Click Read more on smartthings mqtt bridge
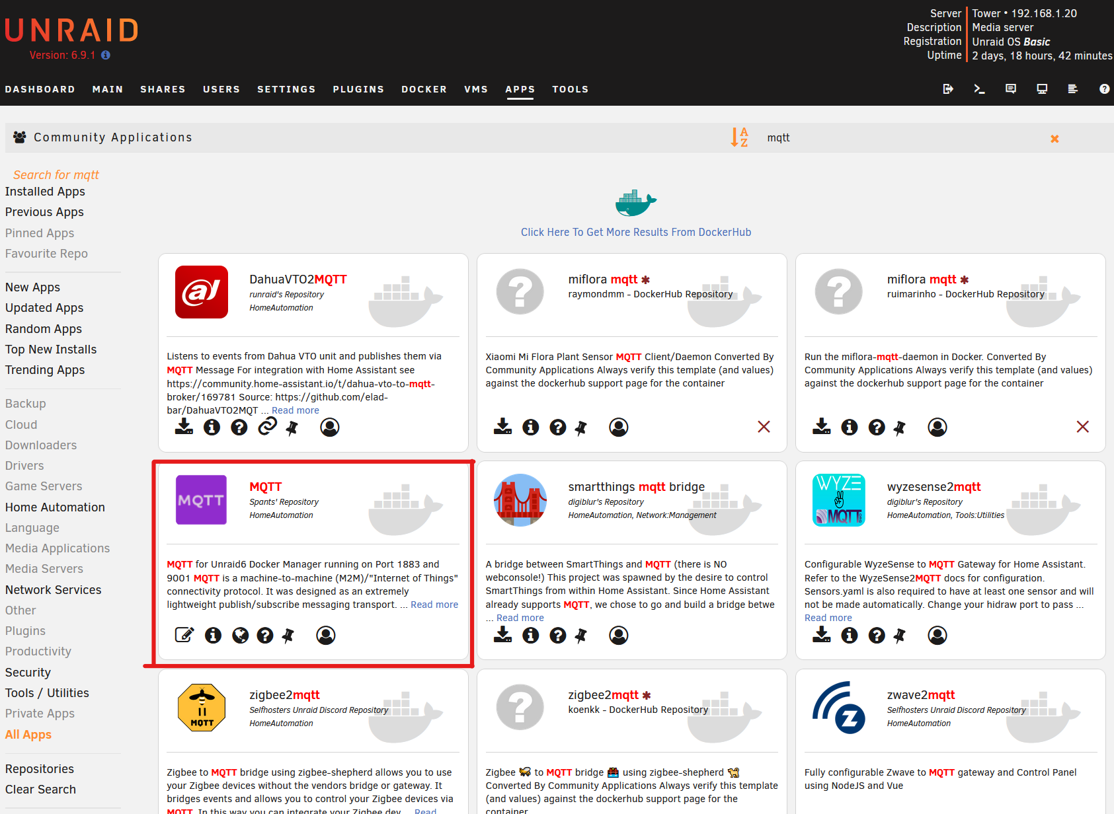1114x814 pixels. (520, 618)
